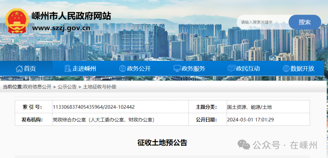Click the 主题分类 label cell

click(x=208, y=107)
